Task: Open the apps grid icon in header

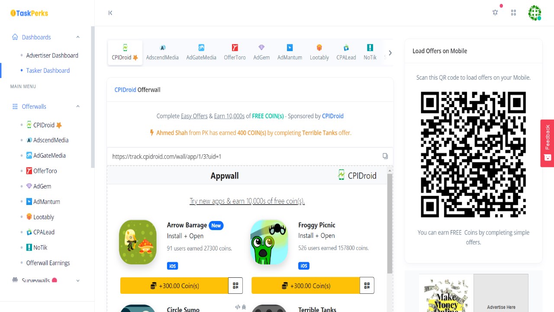Action: tap(513, 13)
